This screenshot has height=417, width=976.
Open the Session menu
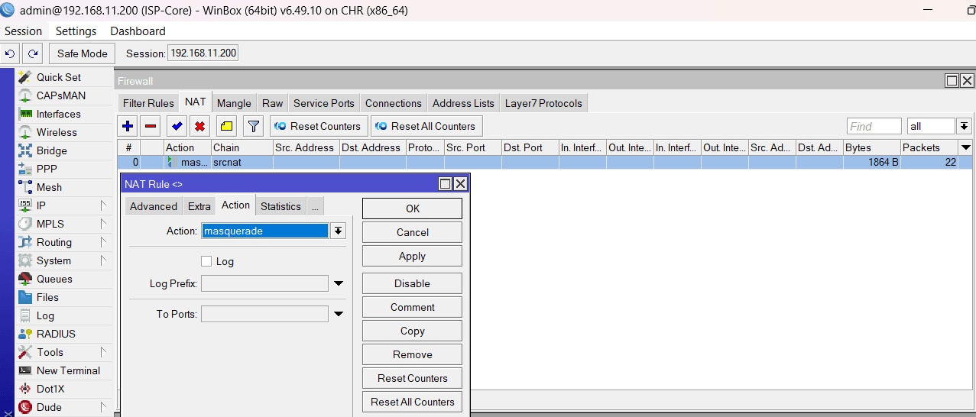coord(24,31)
